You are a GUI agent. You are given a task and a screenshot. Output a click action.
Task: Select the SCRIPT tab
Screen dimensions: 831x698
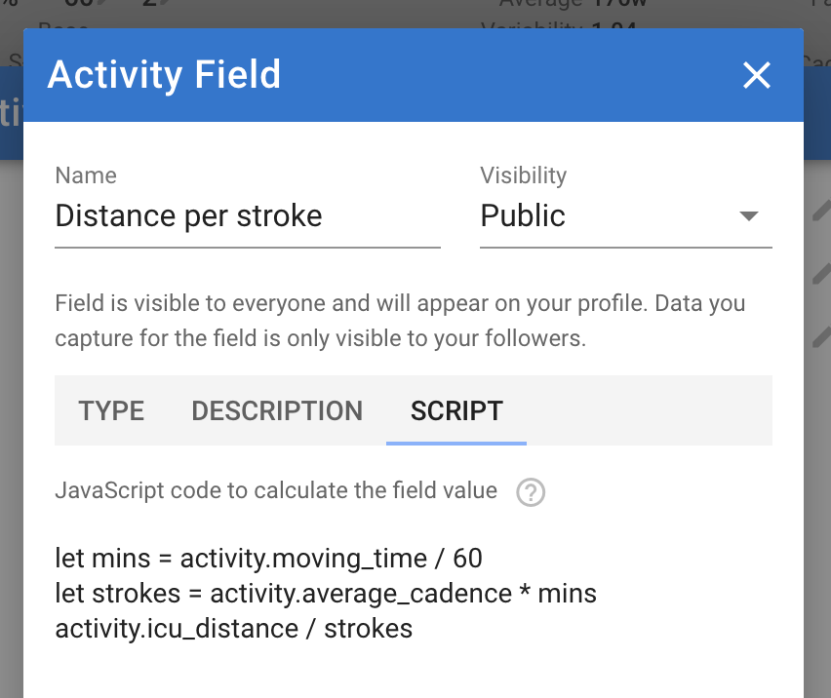click(456, 410)
